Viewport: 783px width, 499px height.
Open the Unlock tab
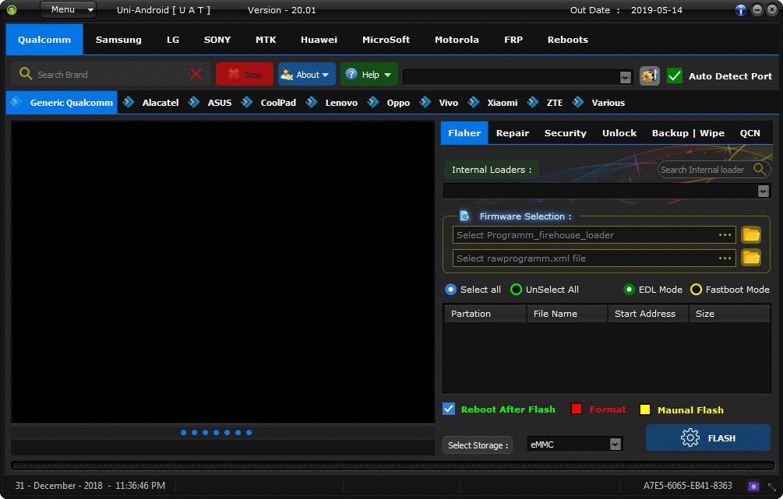619,133
